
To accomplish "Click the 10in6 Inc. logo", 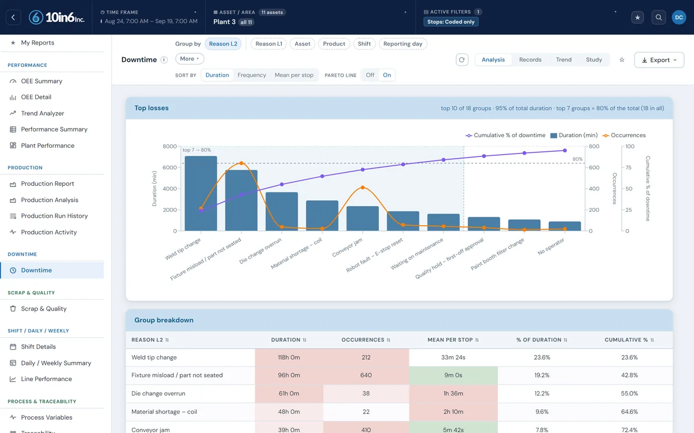I will 57,17.
